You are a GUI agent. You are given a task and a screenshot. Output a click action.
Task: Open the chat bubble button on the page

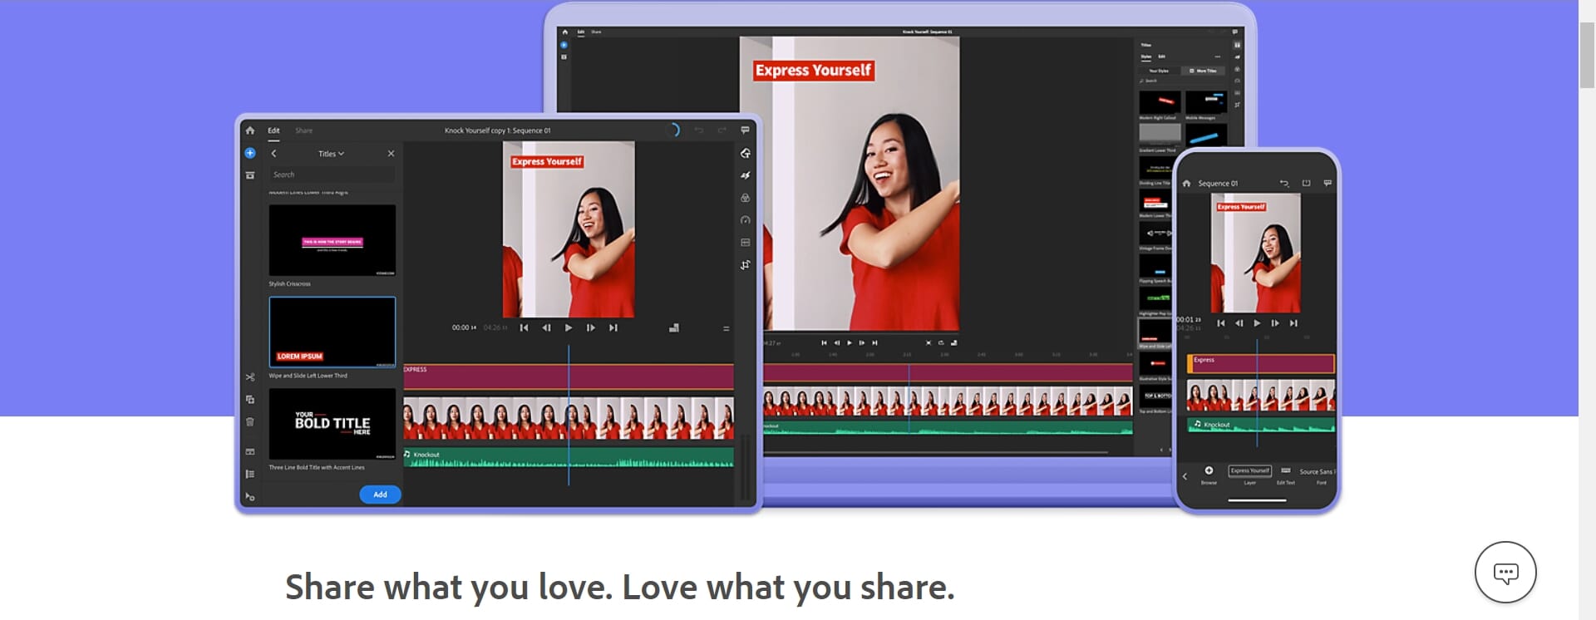(1505, 573)
